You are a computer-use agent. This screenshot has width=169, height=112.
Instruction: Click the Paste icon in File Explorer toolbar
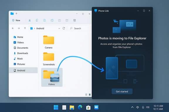click(x=44, y=20)
